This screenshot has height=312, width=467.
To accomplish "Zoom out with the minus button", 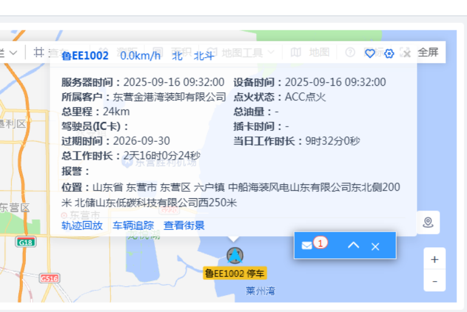I will 434,281.
